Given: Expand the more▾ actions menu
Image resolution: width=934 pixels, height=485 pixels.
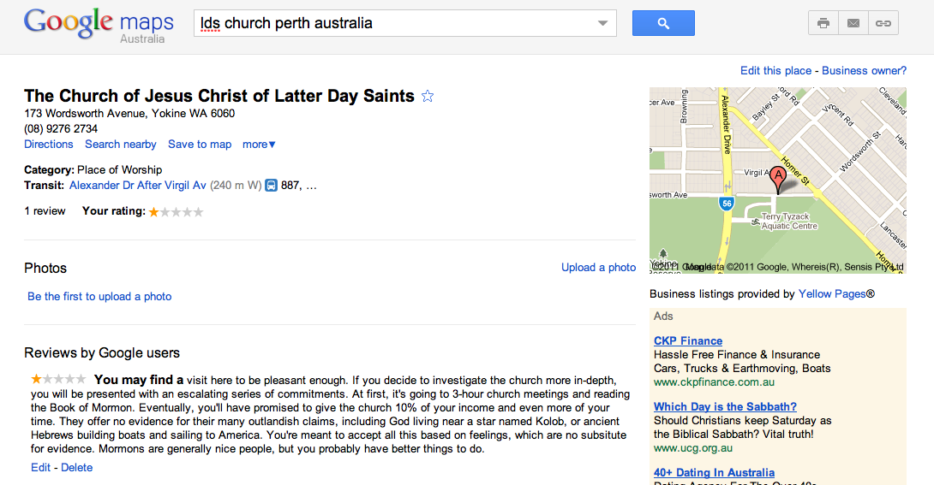Looking at the screenshot, I should pyautogui.click(x=259, y=145).
